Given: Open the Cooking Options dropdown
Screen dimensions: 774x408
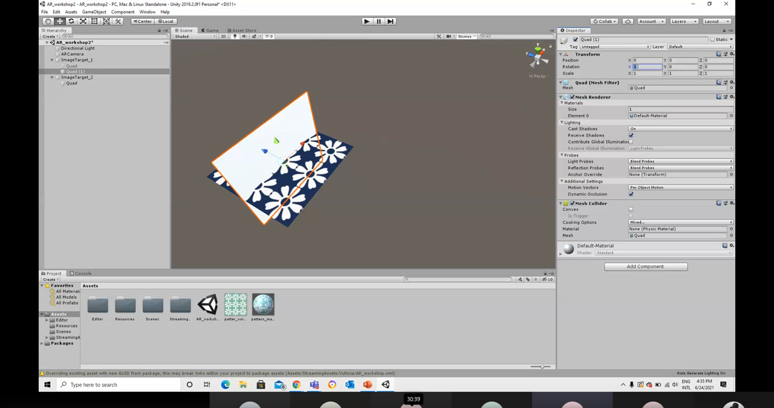Looking at the screenshot, I should [x=681, y=222].
